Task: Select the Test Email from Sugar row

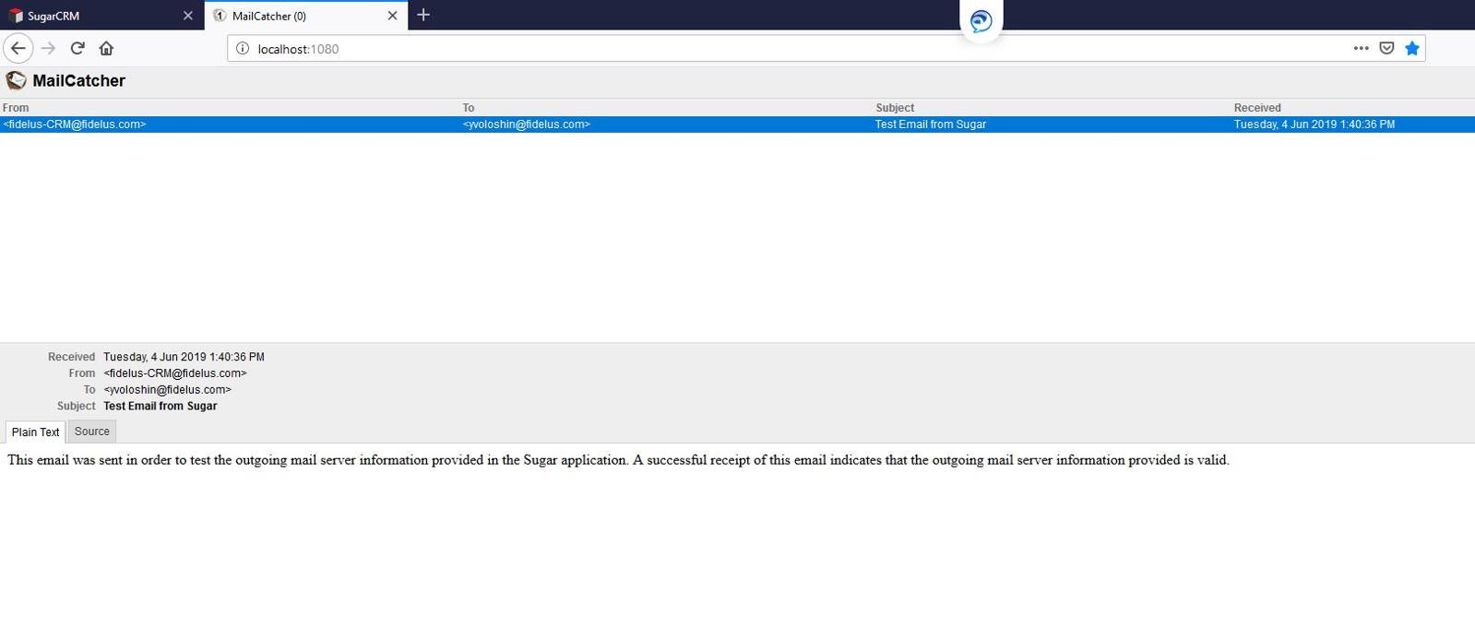Action: [x=930, y=124]
